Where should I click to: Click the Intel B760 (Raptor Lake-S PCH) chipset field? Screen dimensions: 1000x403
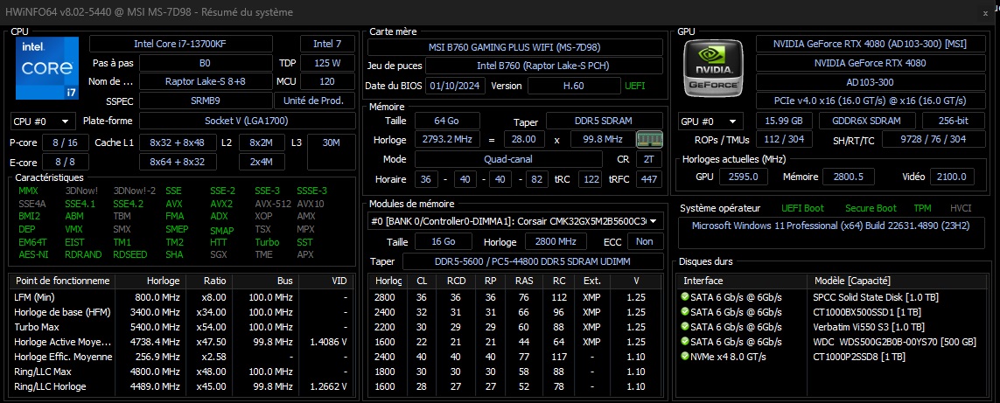click(544, 66)
